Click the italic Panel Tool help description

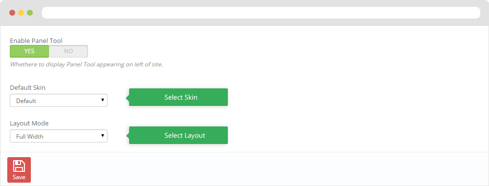pos(87,65)
